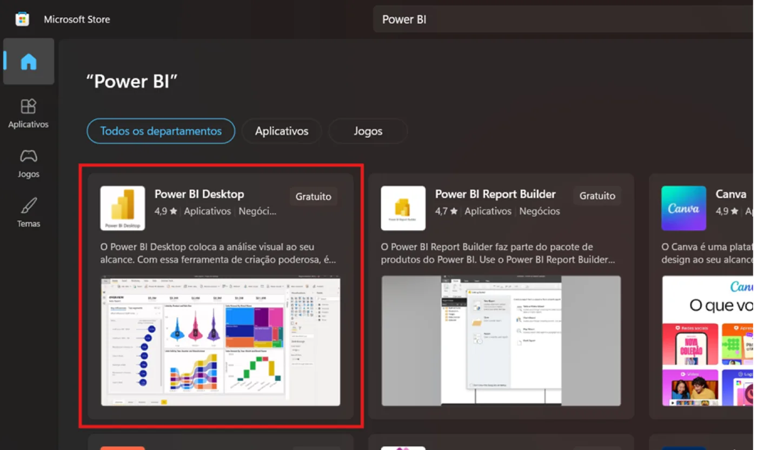Click the search box containing Power BI
Viewport: 757px width, 450px height.
565,19
